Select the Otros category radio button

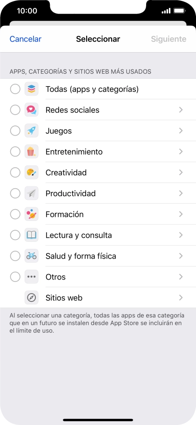[x=15, y=277]
